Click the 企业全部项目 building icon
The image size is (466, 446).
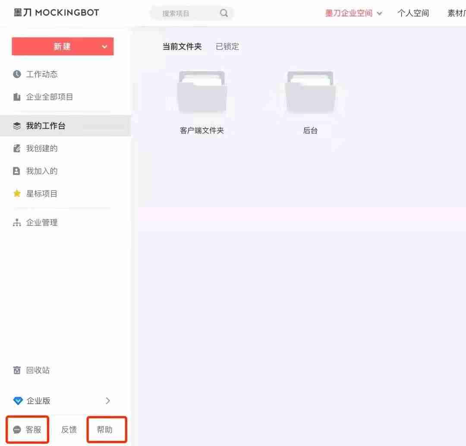tap(17, 97)
